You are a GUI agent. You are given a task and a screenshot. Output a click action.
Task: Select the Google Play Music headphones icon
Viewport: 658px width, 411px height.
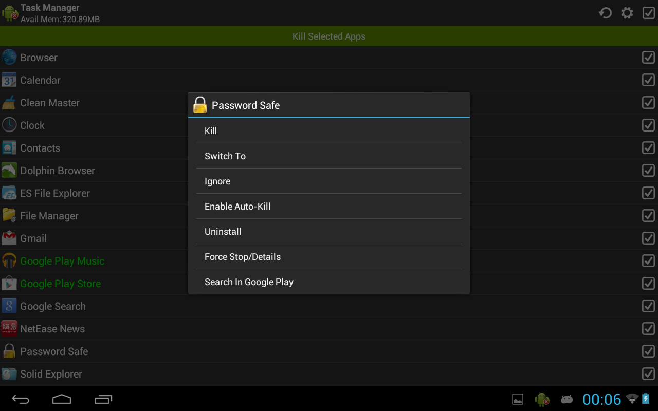click(9, 261)
